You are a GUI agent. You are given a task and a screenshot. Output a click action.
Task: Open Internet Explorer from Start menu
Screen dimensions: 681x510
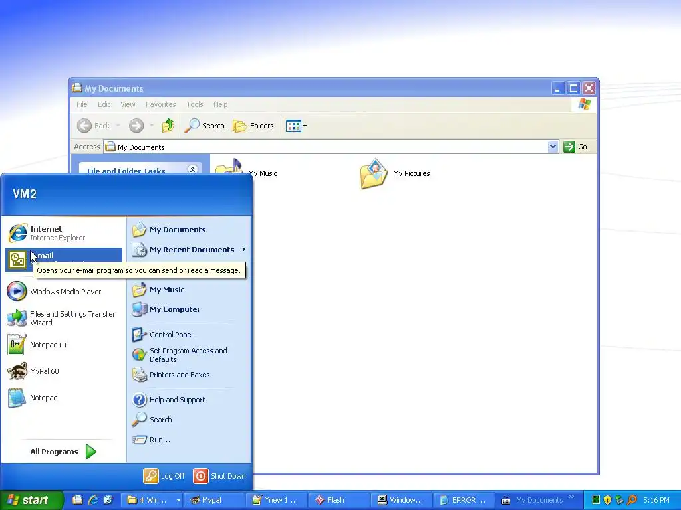pyautogui.click(x=64, y=233)
